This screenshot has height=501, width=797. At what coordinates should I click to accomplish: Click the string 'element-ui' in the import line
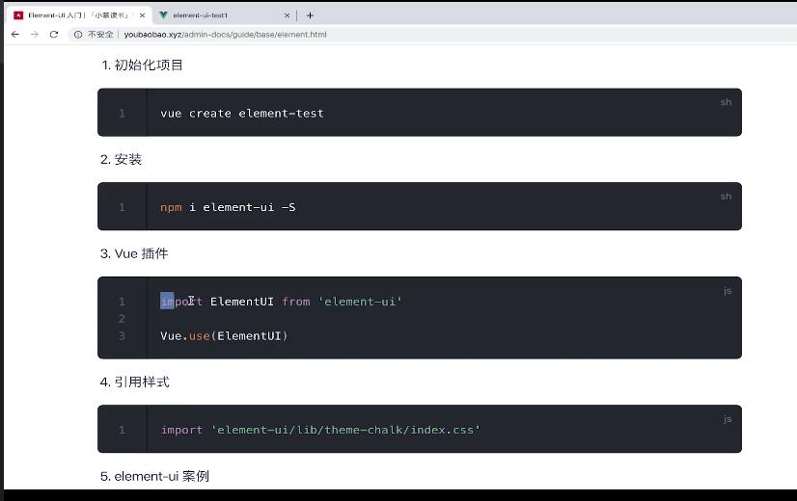point(360,302)
